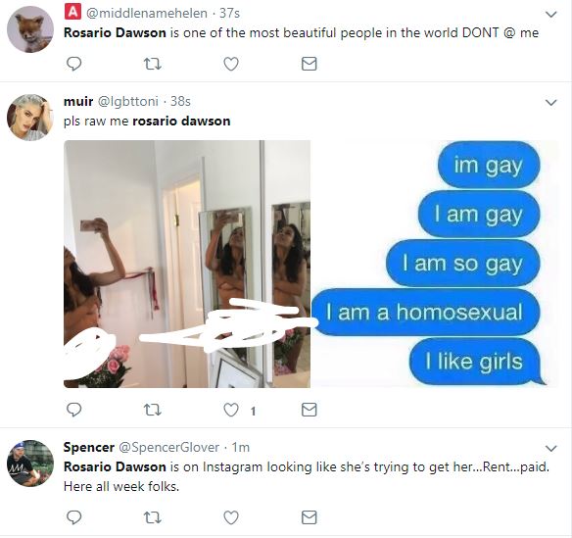This screenshot has height=538, width=572.
Task: Open reply on muir's tweet
Action: pyautogui.click(x=73, y=410)
